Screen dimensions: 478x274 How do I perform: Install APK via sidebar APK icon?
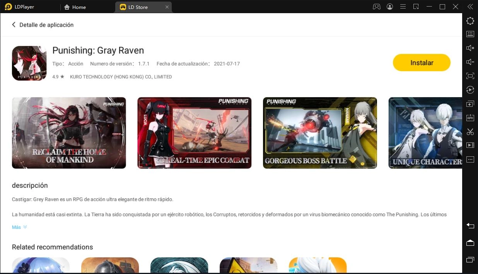[x=470, y=118]
